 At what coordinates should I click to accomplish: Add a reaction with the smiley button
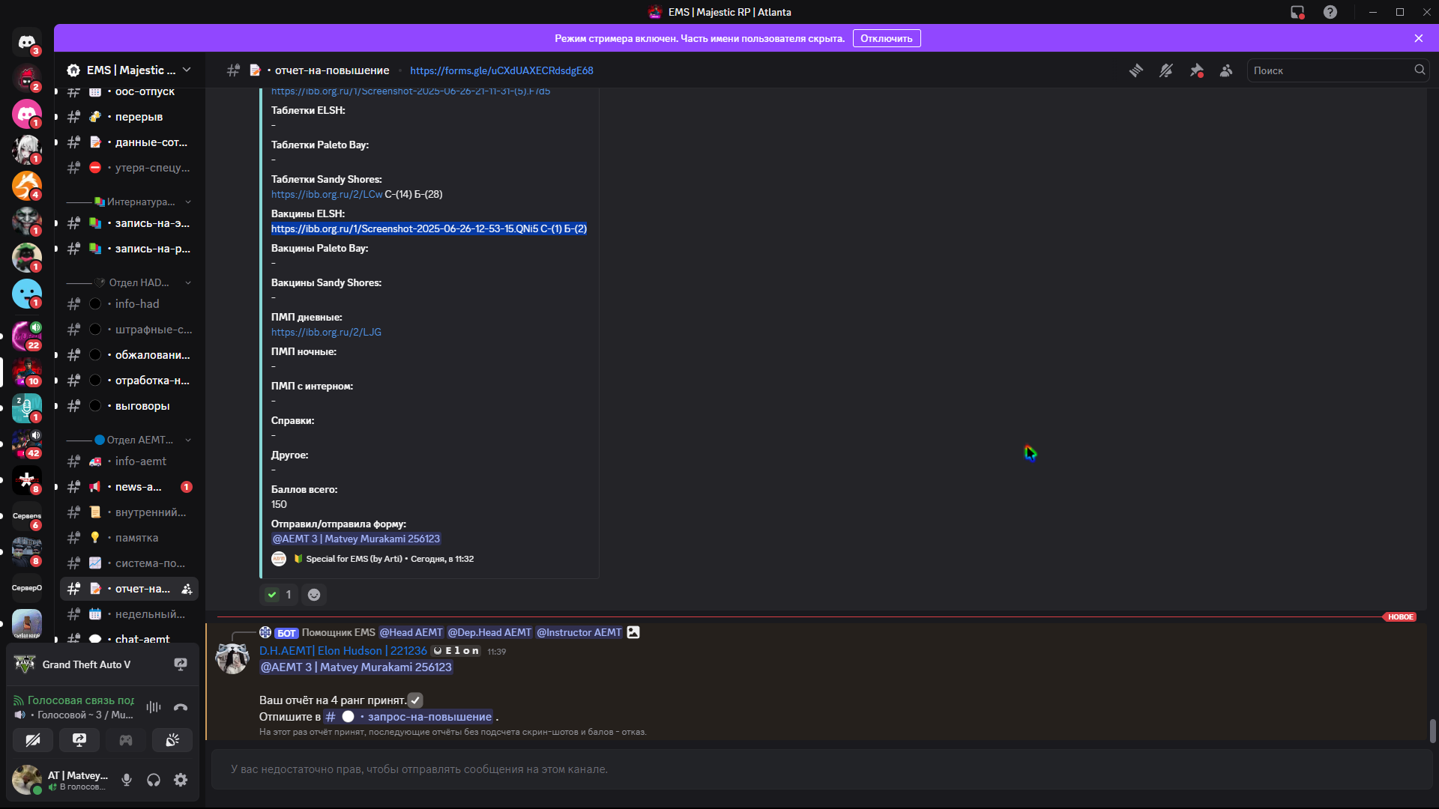pos(314,595)
